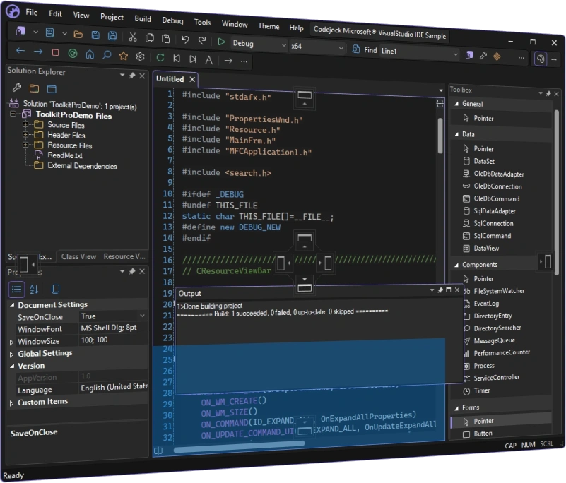The height and width of the screenshot is (483, 566).
Task: Collapse the Components toolbox group
Action: (456, 265)
